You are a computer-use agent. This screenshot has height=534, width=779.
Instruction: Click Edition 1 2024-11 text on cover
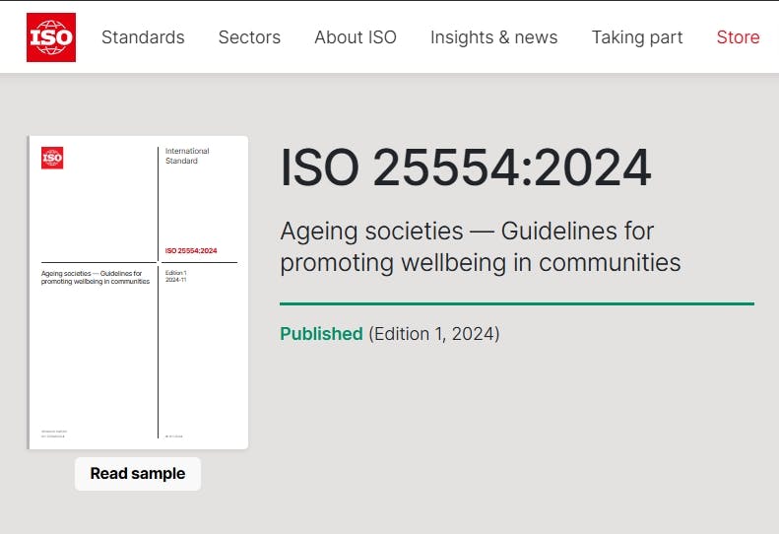pyautogui.click(x=176, y=277)
